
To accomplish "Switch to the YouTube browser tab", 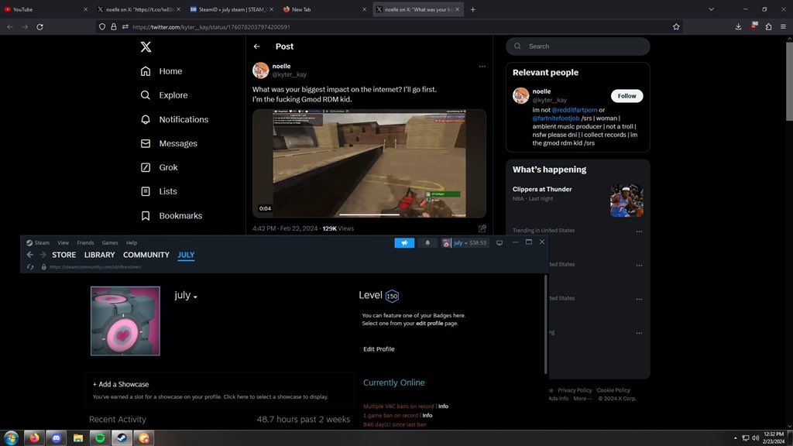I will pyautogui.click(x=45, y=9).
